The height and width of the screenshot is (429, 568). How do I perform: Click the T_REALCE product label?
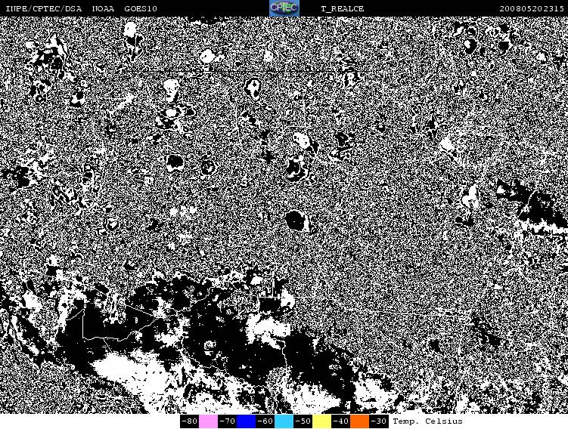342,9
